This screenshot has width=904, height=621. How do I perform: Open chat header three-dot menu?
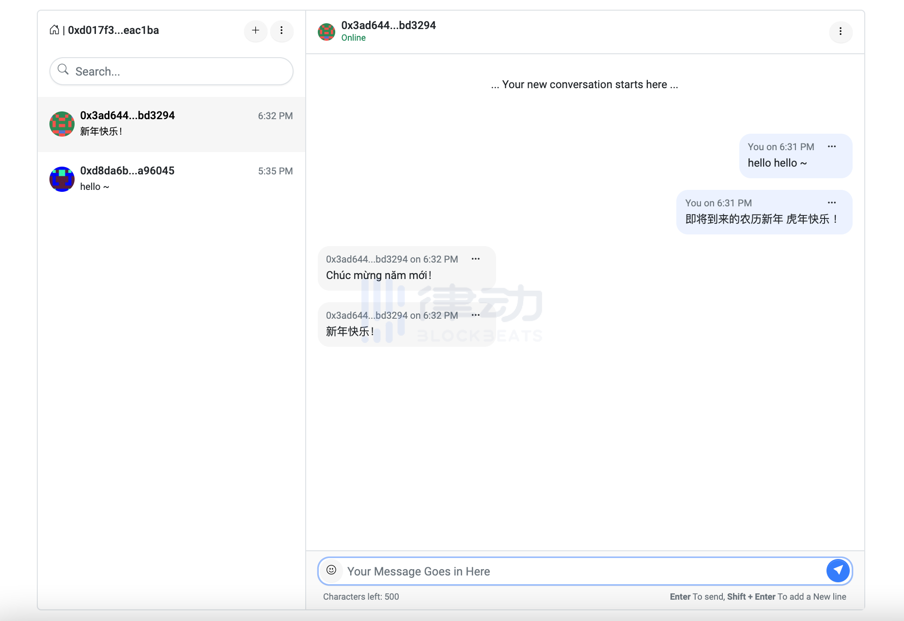(841, 31)
